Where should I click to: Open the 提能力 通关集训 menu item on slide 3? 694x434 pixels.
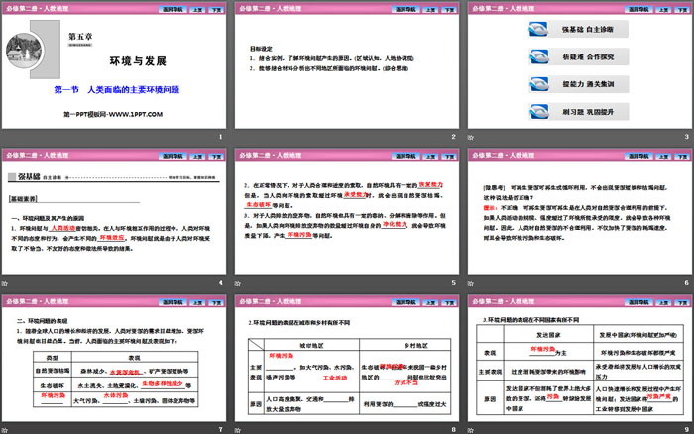[x=578, y=84]
